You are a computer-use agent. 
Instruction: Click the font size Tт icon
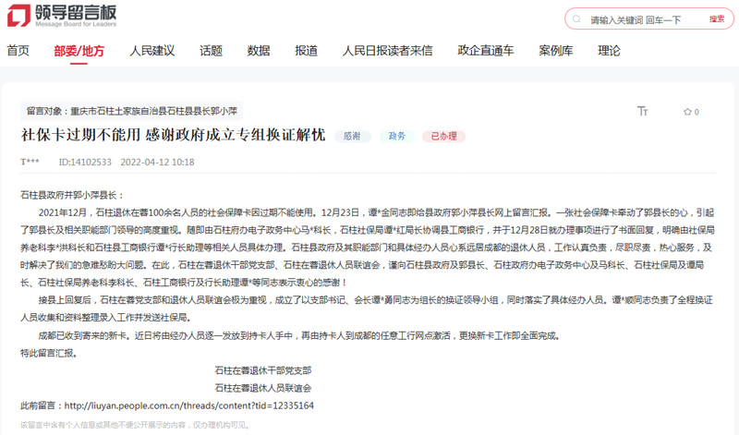643,112
